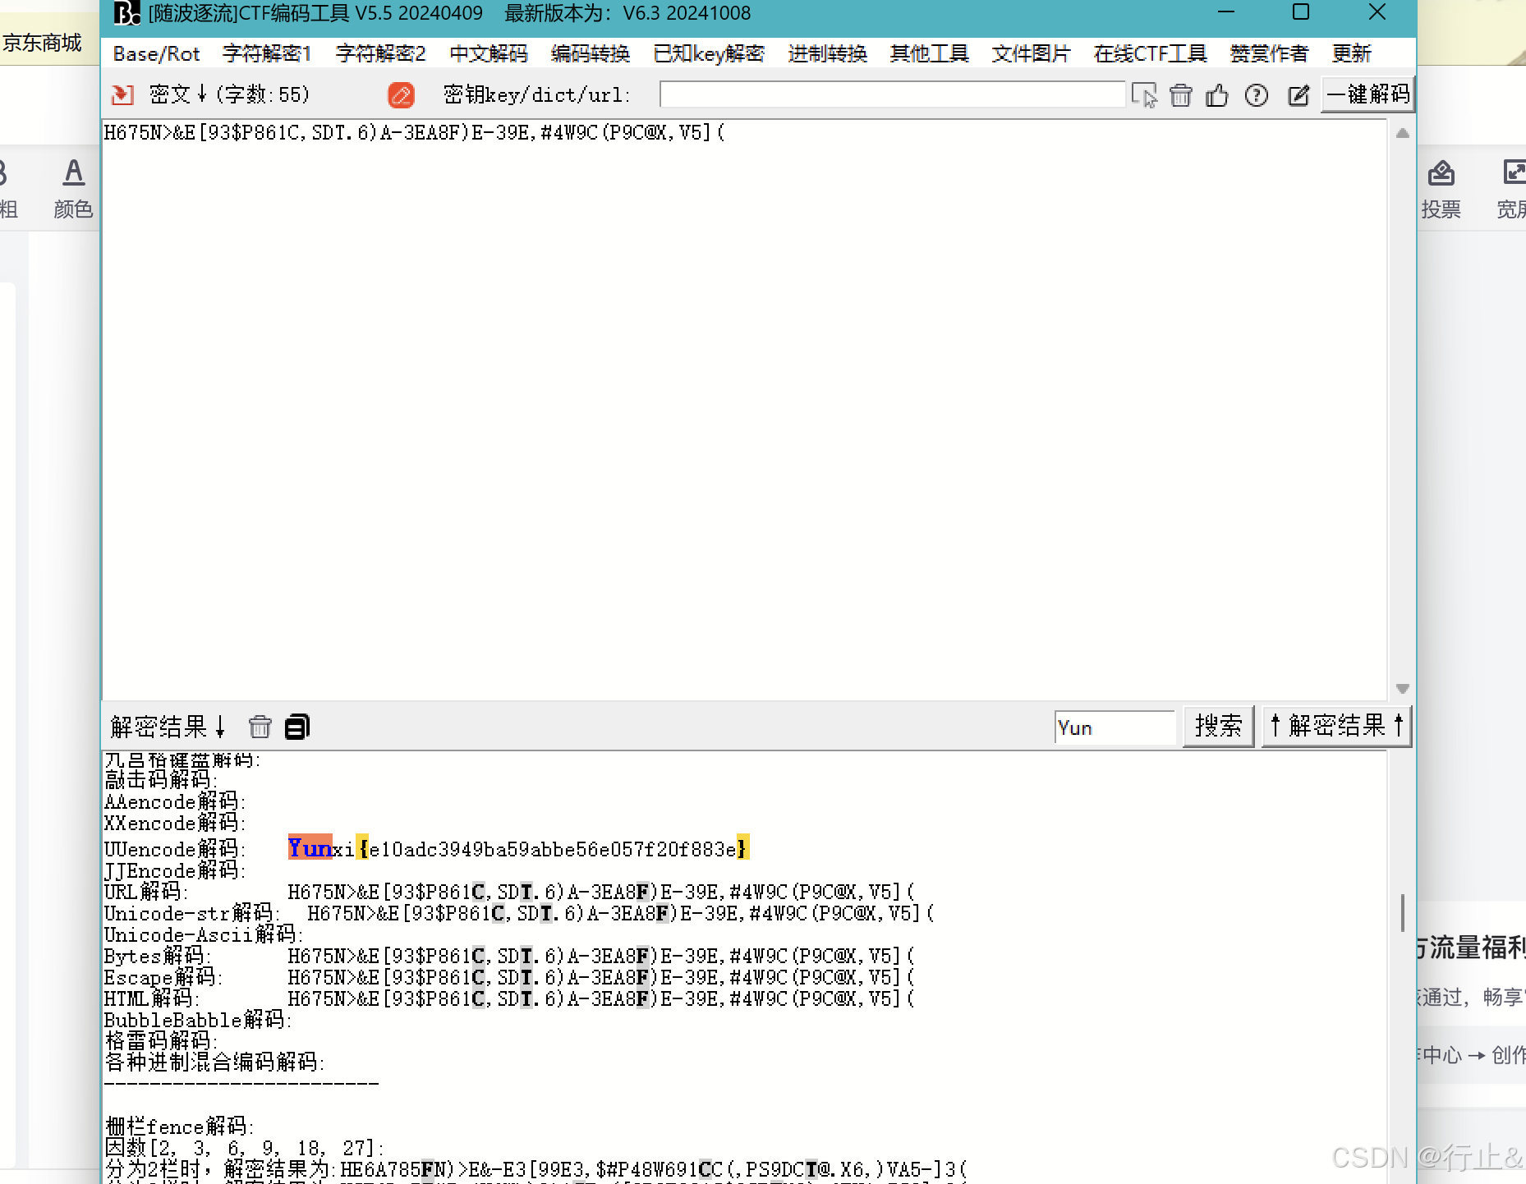
Task: Open the Base/Rot menu
Action: click(156, 54)
